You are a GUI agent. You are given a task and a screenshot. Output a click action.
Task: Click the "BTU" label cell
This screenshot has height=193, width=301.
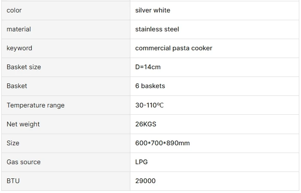tap(13, 181)
